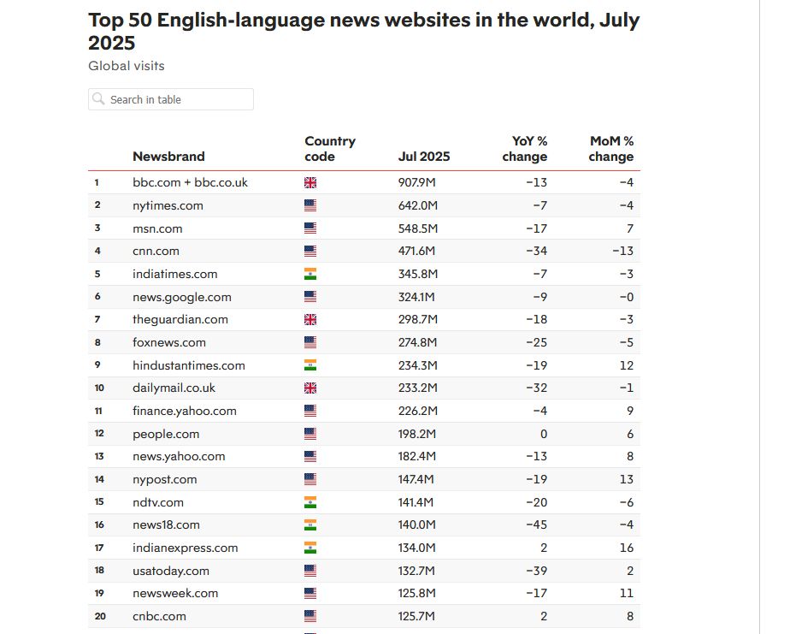Screen dimensions: 790x634
Task: Select the news.yahoo.com cell
Action: (x=179, y=456)
